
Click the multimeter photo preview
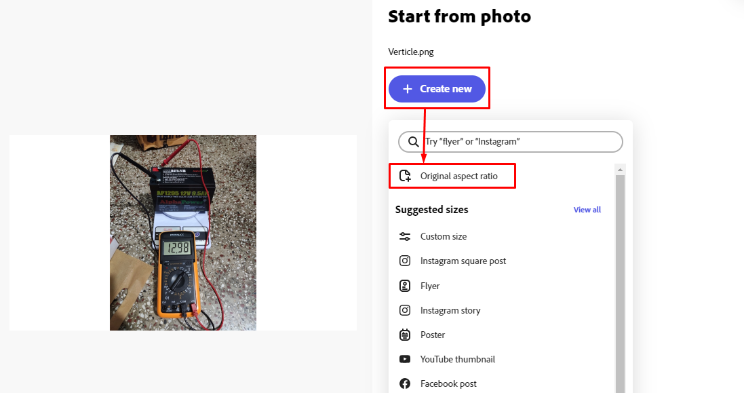point(183,233)
